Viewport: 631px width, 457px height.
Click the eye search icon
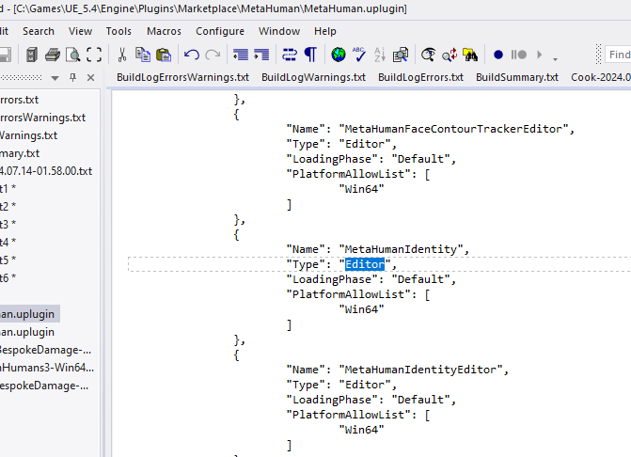point(428,55)
